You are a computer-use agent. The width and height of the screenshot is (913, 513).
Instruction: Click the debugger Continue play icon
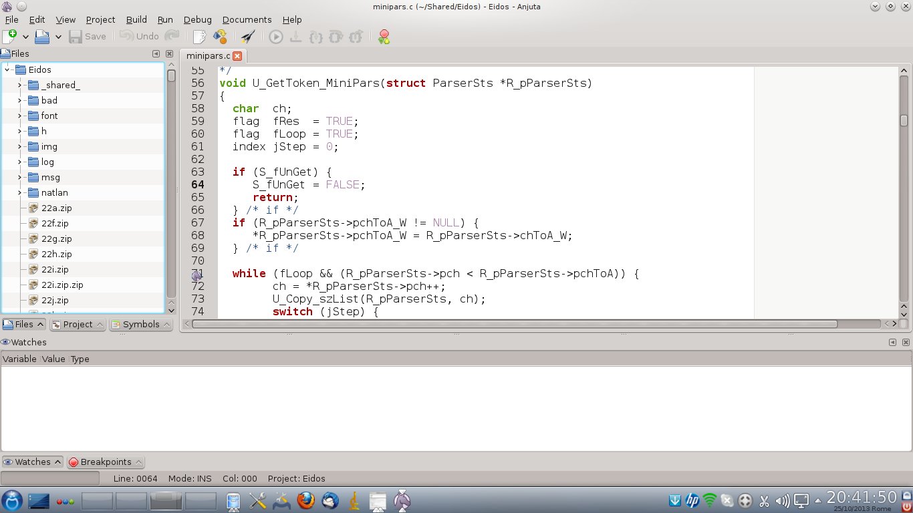click(x=276, y=36)
